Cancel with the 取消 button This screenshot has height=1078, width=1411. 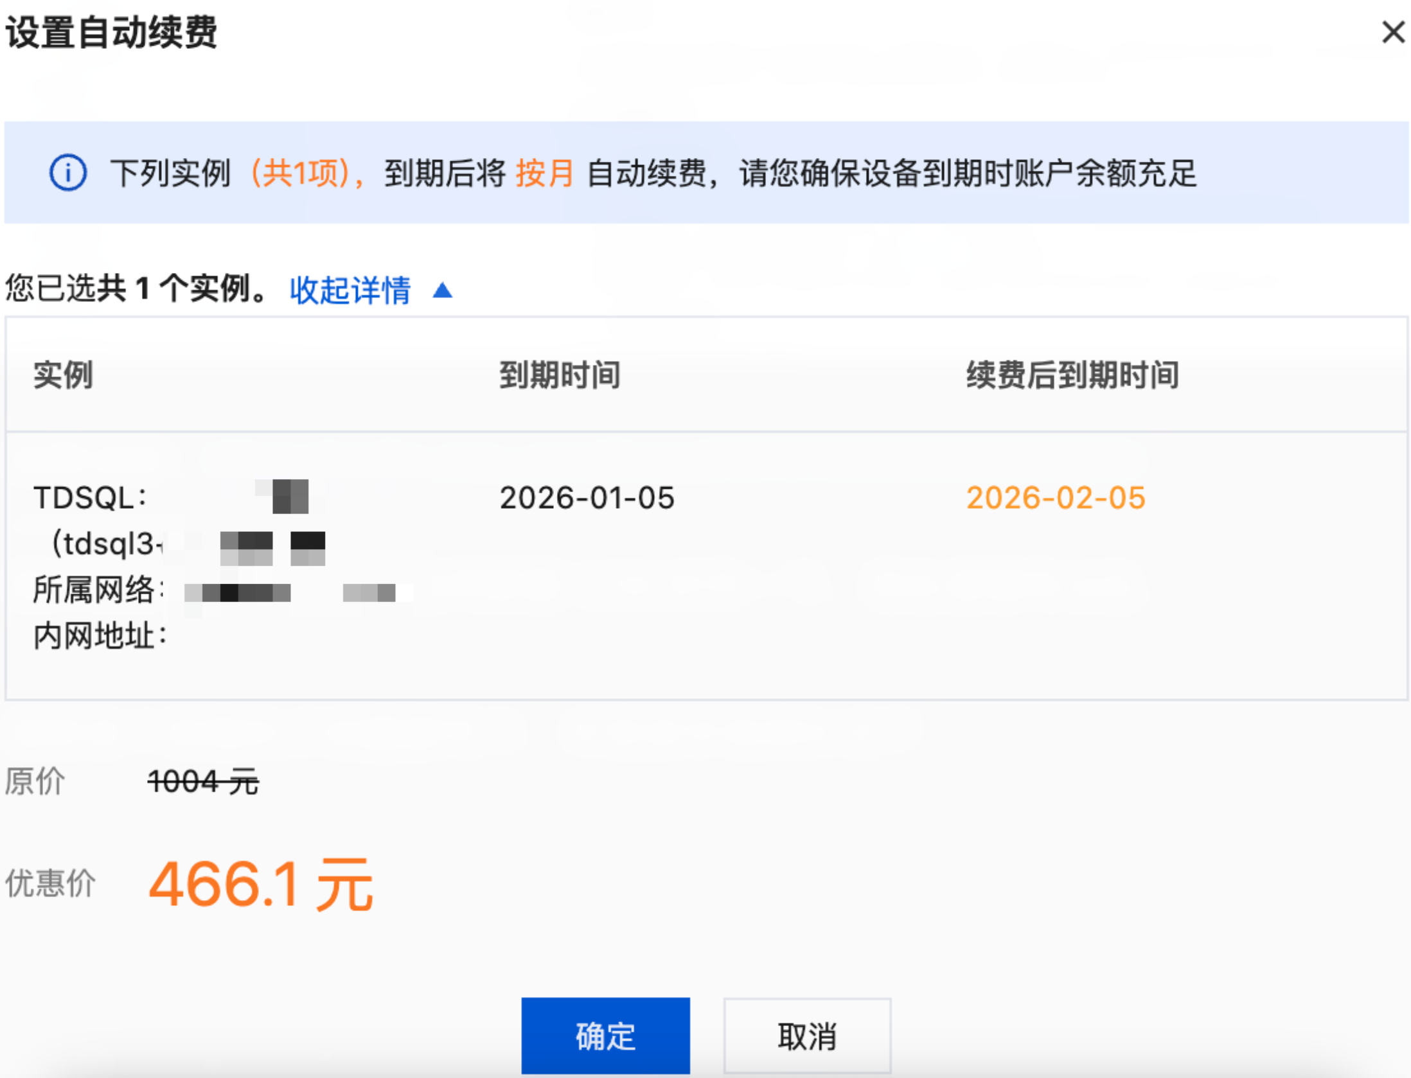click(x=806, y=1035)
